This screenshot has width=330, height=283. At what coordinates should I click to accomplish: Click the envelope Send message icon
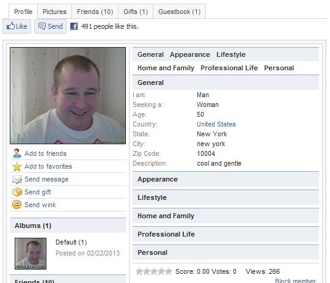[17, 180]
